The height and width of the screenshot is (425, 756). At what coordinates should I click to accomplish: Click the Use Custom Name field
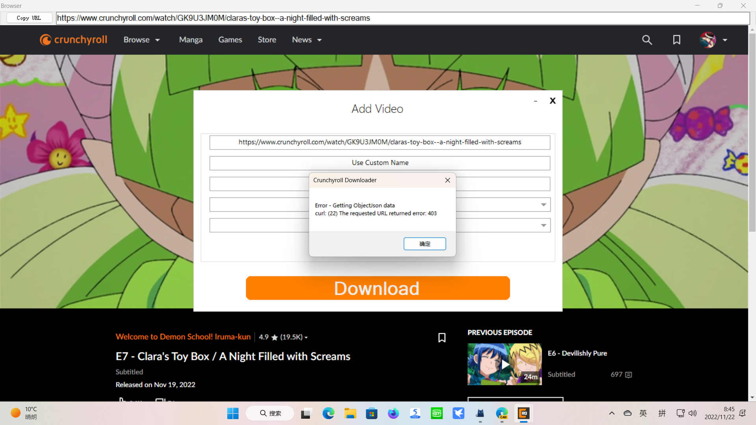pyautogui.click(x=380, y=163)
